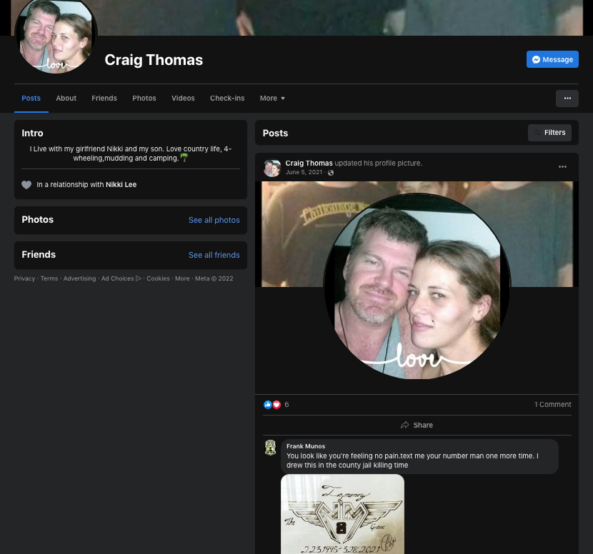
Task: Open the drawing image in Frank's comment
Action: tap(342, 514)
